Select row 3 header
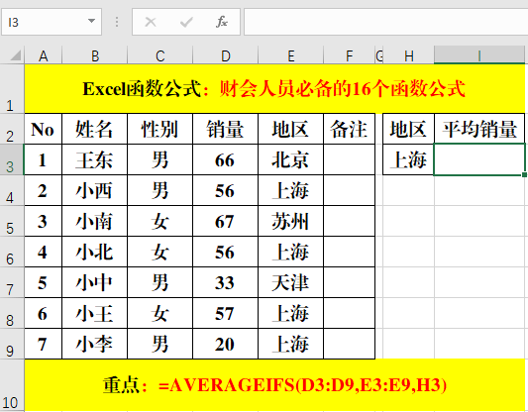Image resolution: width=528 pixels, height=412 pixels. [12, 159]
